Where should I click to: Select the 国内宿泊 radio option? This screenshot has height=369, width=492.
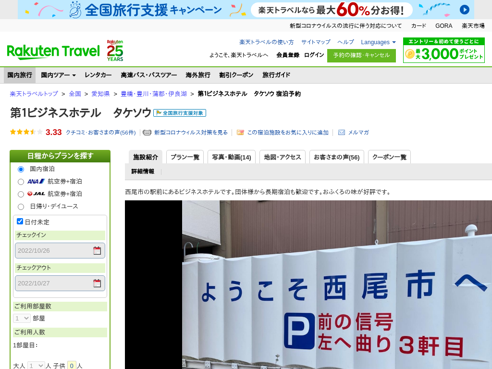(21, 169)
